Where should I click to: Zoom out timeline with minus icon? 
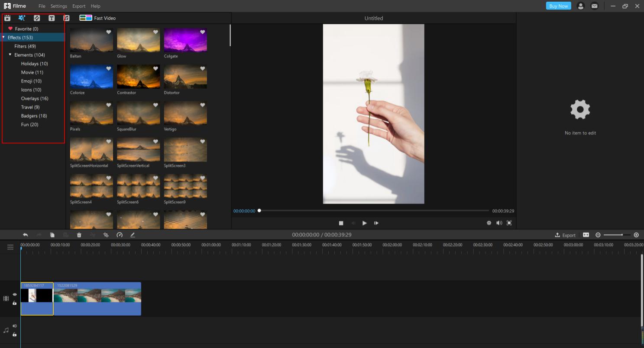pyautogui.click(x=598, y=235)
